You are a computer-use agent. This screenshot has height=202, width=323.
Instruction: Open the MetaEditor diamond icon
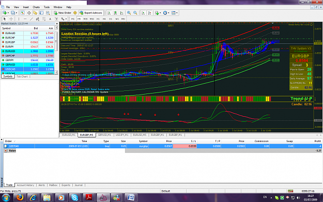pyautogui.click(x=75, y=13)
